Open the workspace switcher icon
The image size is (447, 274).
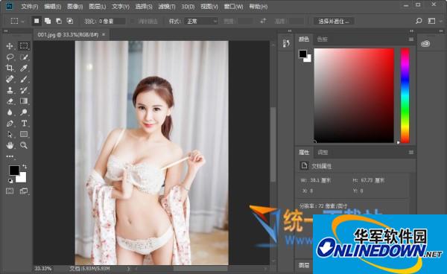tap(431, 21)
